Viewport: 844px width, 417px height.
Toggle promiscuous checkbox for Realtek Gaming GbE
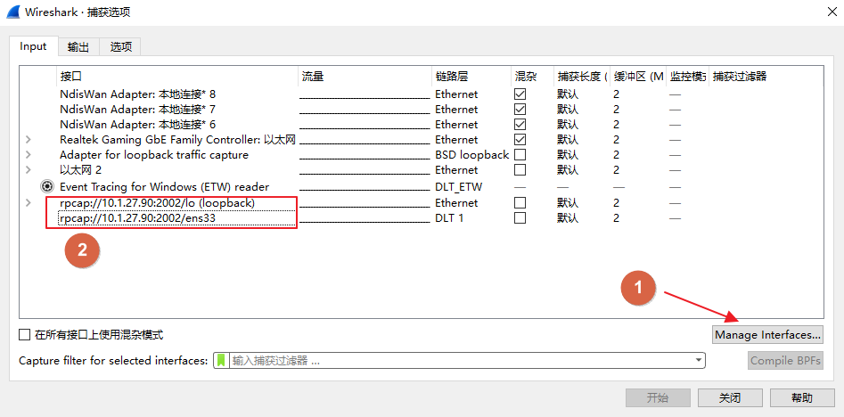click(x=520, y=139)
